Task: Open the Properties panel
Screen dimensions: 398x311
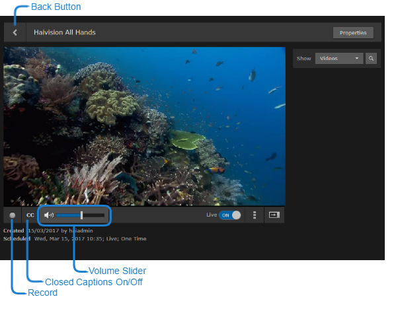Action: (353, 32)
